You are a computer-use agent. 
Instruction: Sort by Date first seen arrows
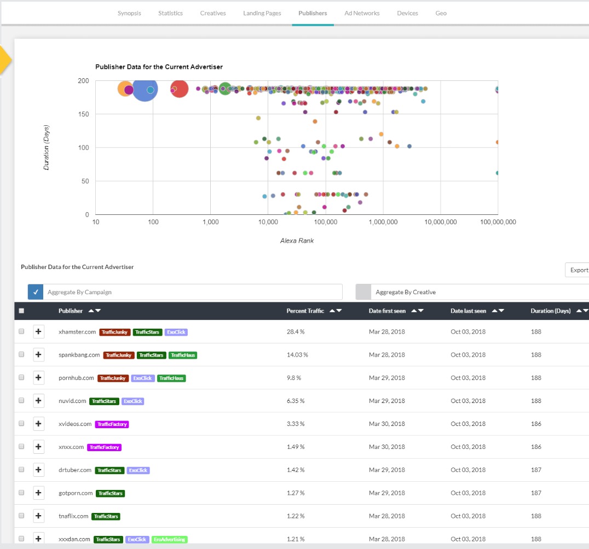tap(417, 311)
